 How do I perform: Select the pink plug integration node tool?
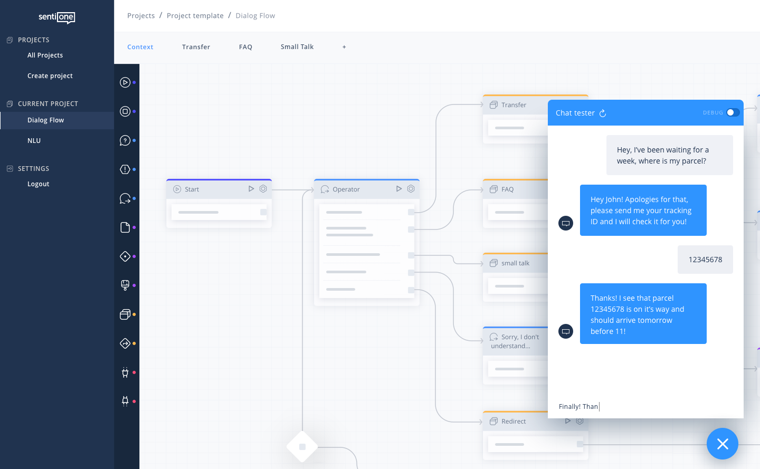(x=126, y=372)
